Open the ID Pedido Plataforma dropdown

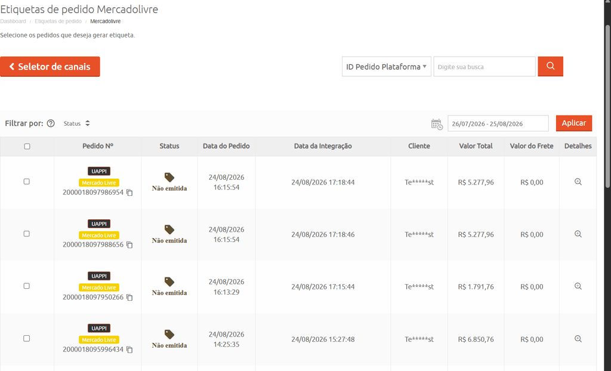click(x=386, y=67)
